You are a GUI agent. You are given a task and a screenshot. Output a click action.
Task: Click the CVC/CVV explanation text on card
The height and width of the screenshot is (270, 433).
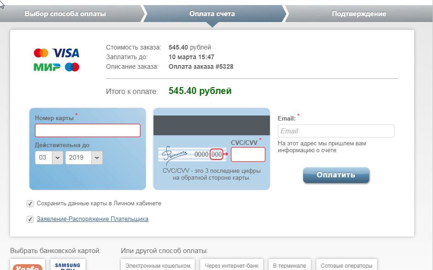tap(212, 174)
